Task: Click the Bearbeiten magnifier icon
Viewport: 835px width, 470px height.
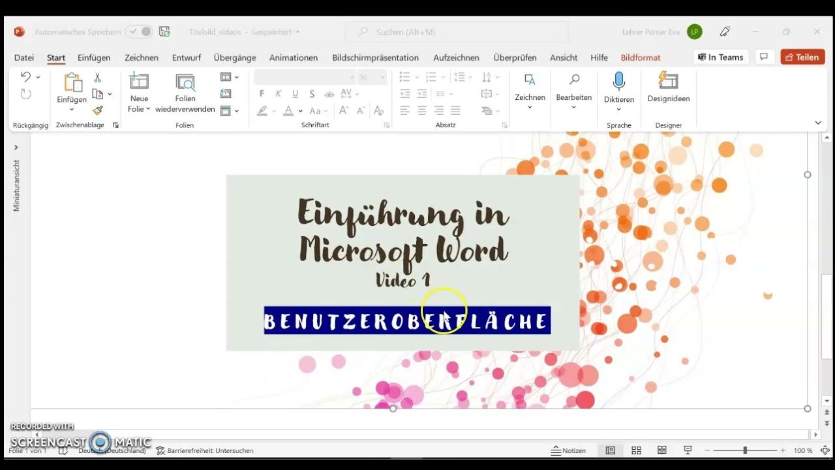Action: point(574,80)
